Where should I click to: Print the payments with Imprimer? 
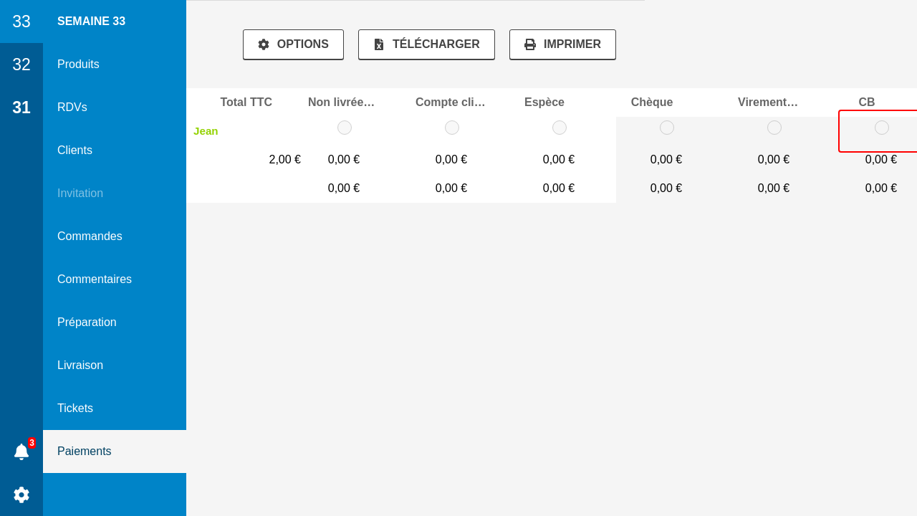pos(562,44)
